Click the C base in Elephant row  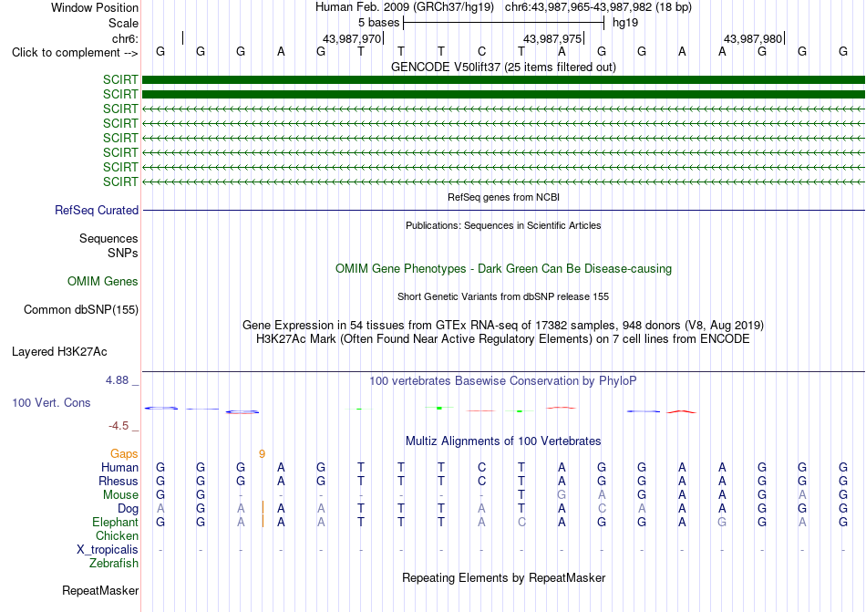point(521,522)
